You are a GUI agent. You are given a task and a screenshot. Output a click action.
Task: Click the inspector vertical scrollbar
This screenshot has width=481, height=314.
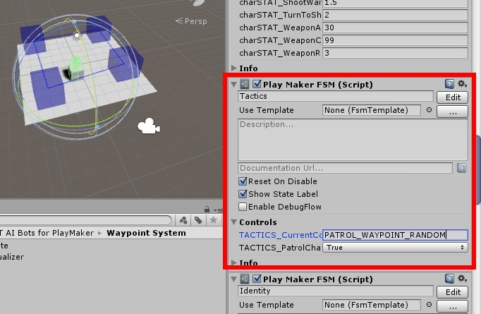click(x=478, y=170)
